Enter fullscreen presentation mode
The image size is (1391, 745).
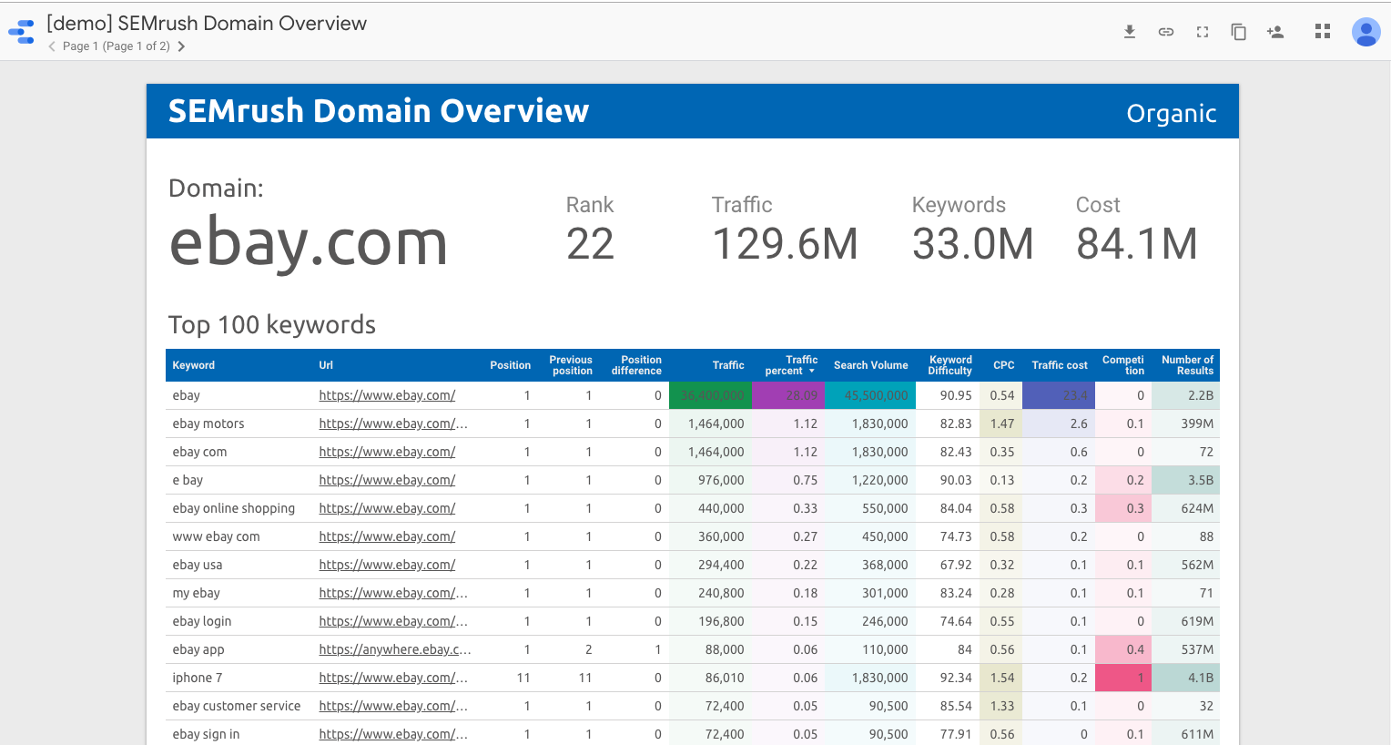pyautogui.click(x=1202, y=32)
